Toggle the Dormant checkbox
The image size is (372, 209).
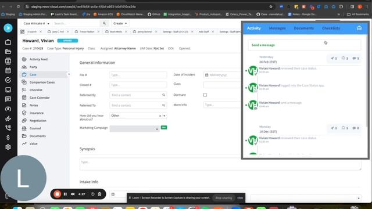point(205,95)
